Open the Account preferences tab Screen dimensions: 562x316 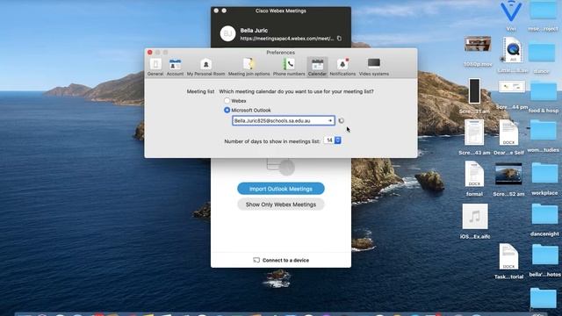[175, 68]
